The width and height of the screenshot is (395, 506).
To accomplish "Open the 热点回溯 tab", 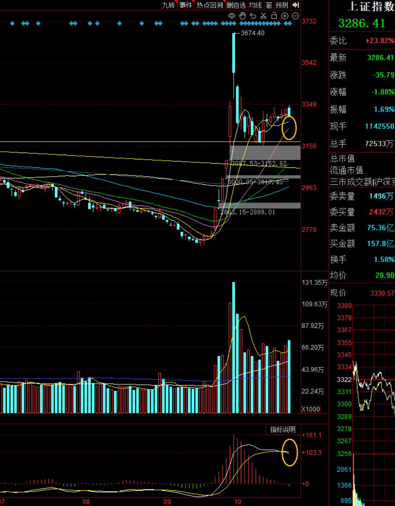I will pos(210,5).
